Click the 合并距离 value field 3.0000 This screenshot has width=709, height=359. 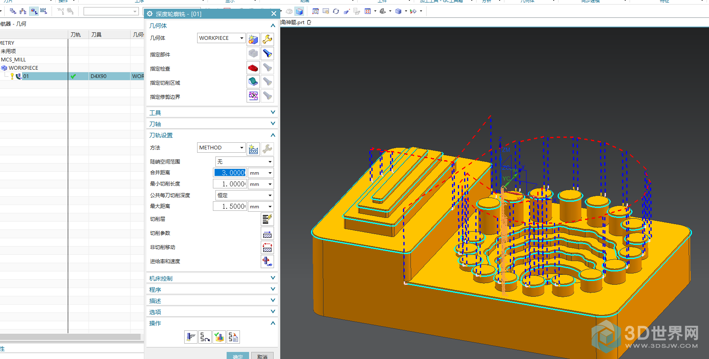click(x=230, y=173)
